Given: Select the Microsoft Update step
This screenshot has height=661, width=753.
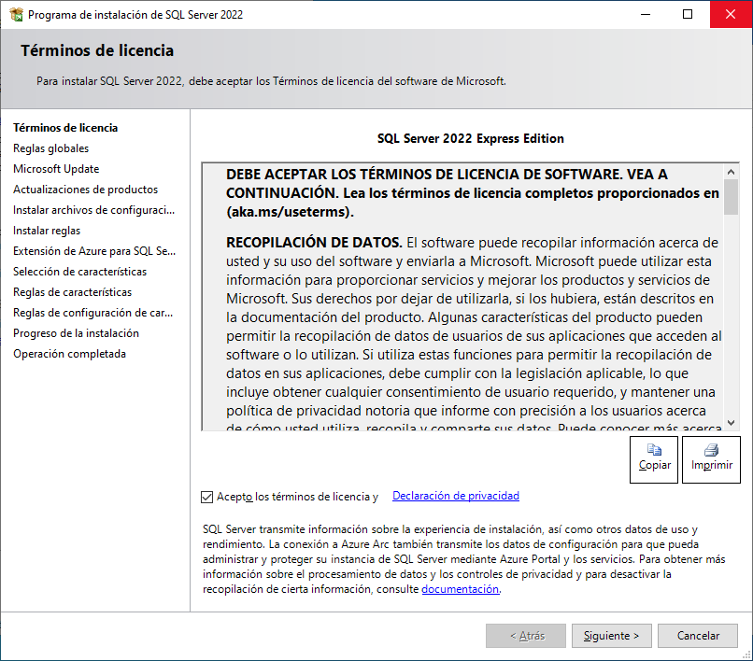Looking at the screenshot, I should pos(56,169).
